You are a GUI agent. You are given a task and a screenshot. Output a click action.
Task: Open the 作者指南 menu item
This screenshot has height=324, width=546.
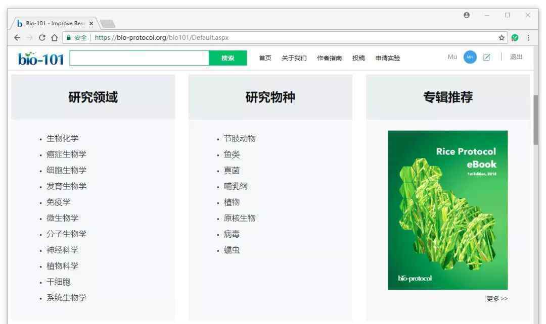point(329,58)
